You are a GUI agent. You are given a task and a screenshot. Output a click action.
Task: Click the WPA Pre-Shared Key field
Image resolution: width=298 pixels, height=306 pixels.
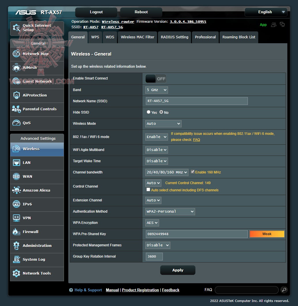[x=197, y=234]
